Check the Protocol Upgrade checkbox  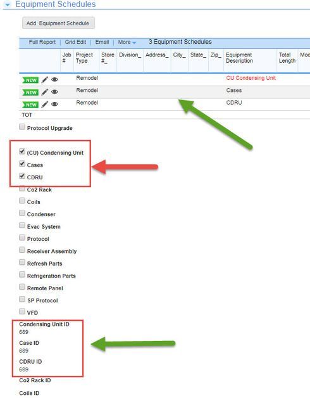pyautogui.click(x=22, y=127)
